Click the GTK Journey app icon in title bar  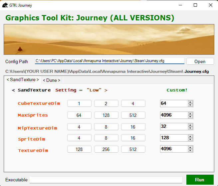[x=5, y=5]
